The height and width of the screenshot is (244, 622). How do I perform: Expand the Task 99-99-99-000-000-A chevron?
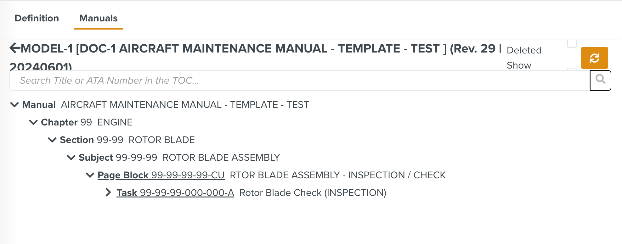coord(108,192)
